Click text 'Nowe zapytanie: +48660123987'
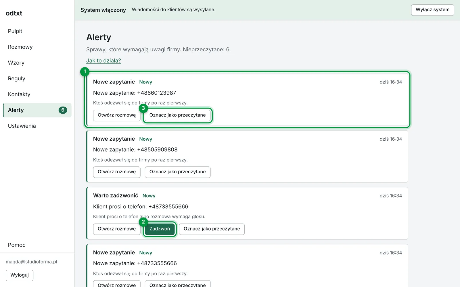Viewport: 460px width, 287px height. click(x=135, y=93)
